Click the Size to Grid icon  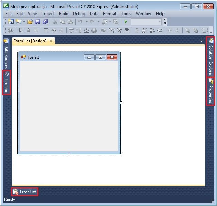tap(94, 30)
